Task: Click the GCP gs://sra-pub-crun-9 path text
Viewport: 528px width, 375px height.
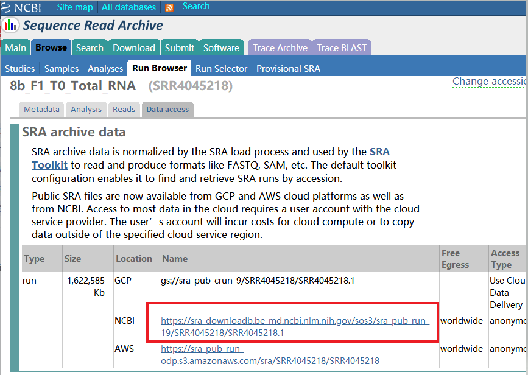Action: pyautogui.click(x=258, y=281)
